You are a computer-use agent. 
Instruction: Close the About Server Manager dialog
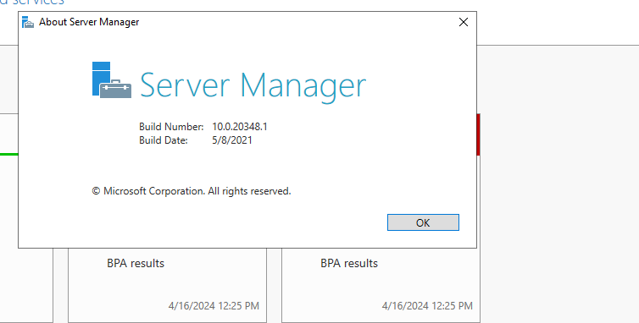pos(464,22)
